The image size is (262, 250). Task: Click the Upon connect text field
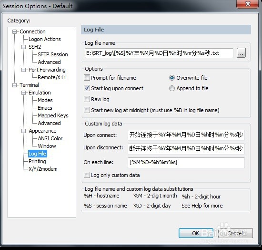(186, 135)
